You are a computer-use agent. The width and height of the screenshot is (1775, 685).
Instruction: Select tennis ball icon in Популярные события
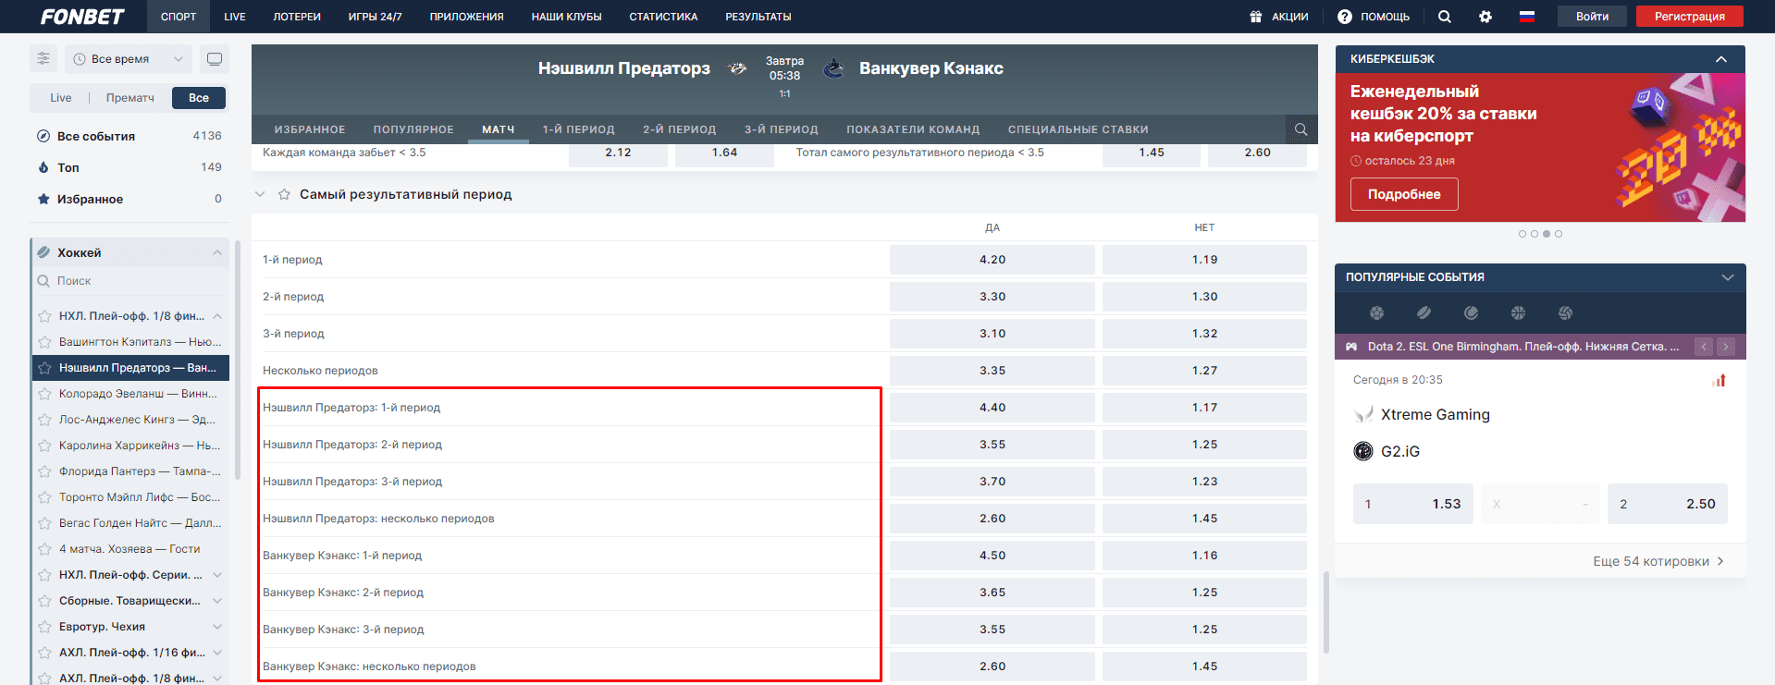pos(1472,313)
